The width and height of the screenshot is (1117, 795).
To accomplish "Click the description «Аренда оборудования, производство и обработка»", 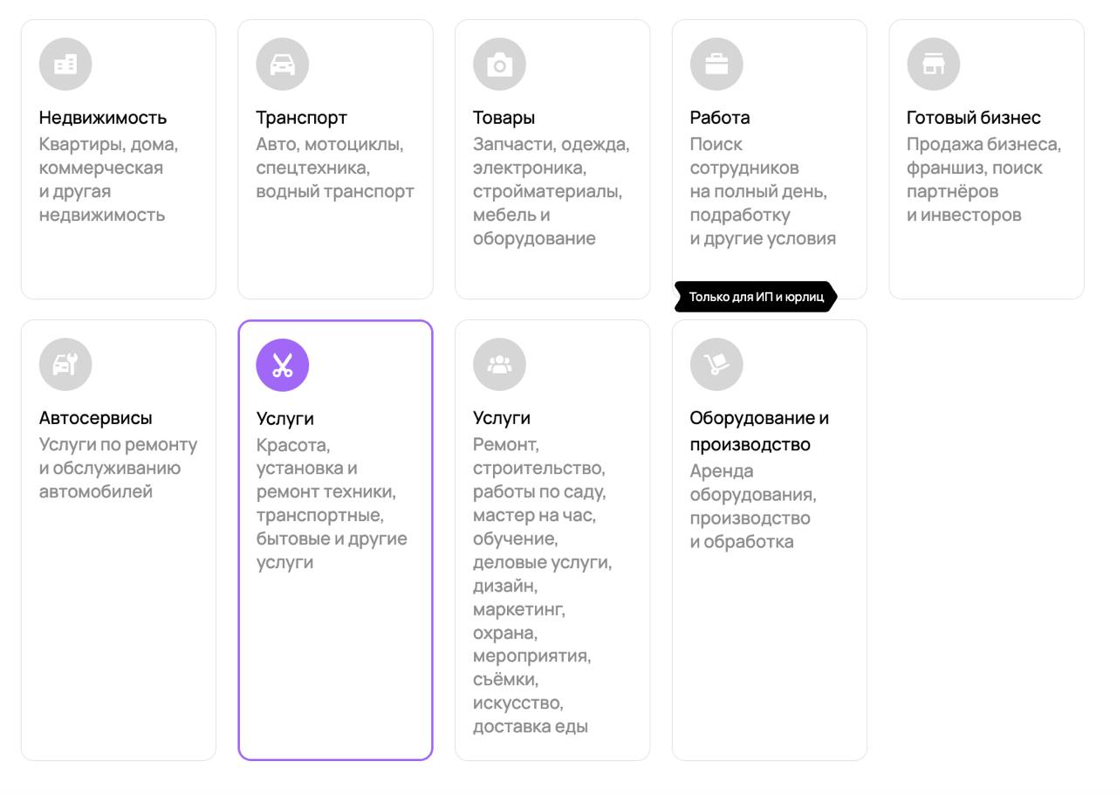I will (753, 506).
